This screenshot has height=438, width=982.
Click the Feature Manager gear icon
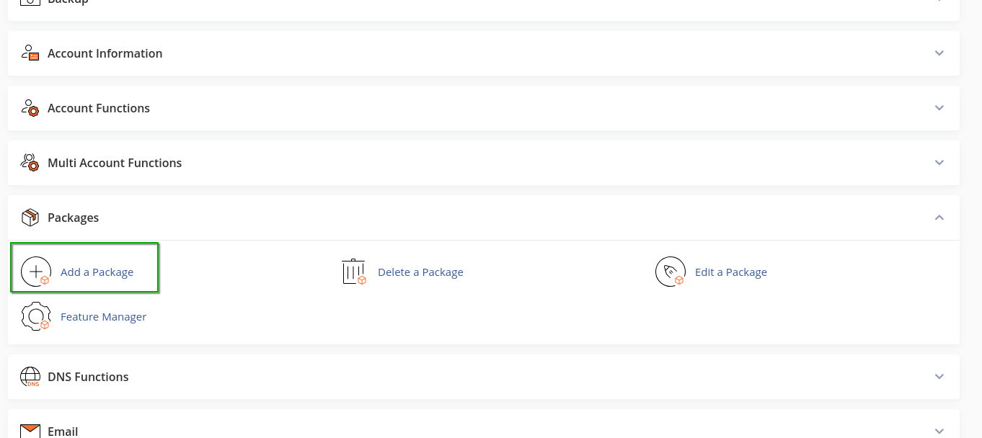point(36,316)
